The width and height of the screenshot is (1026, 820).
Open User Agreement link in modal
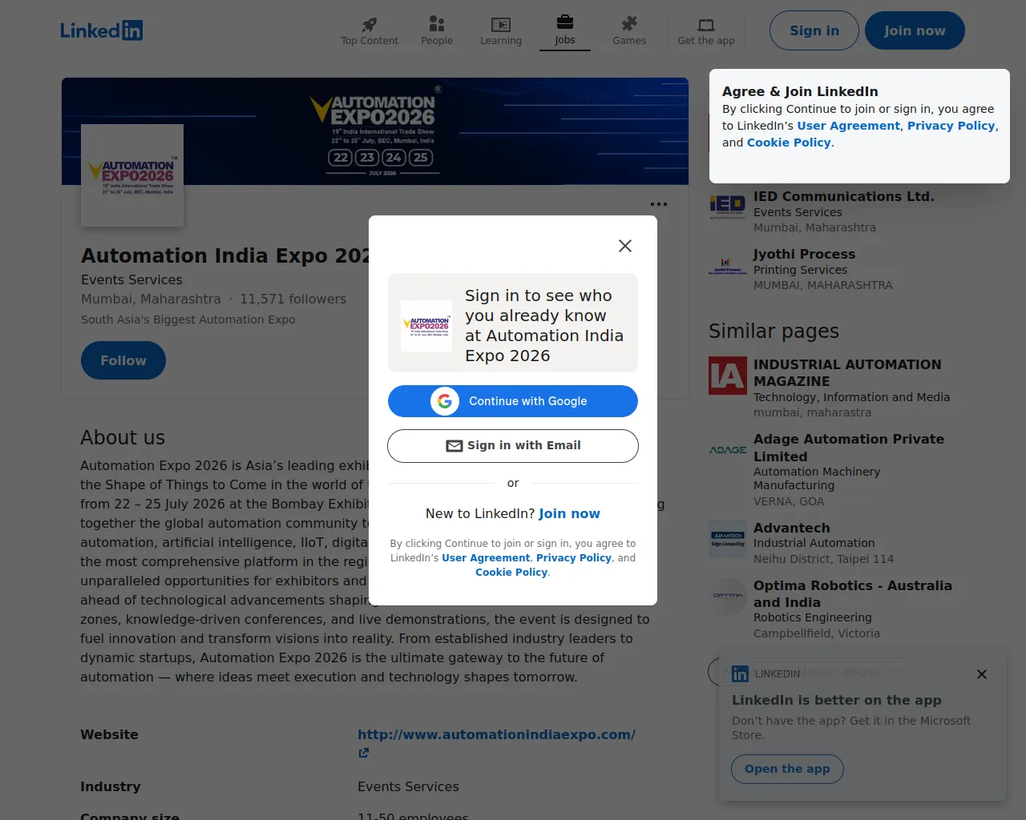(486, 558)
